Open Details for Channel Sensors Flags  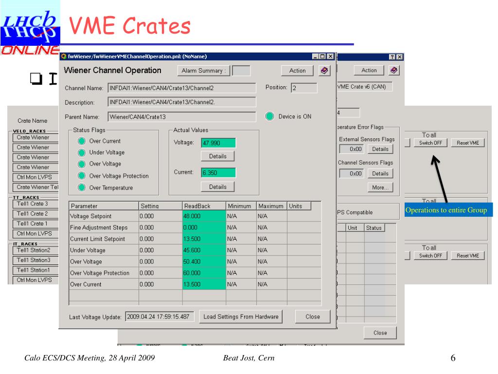380,173
